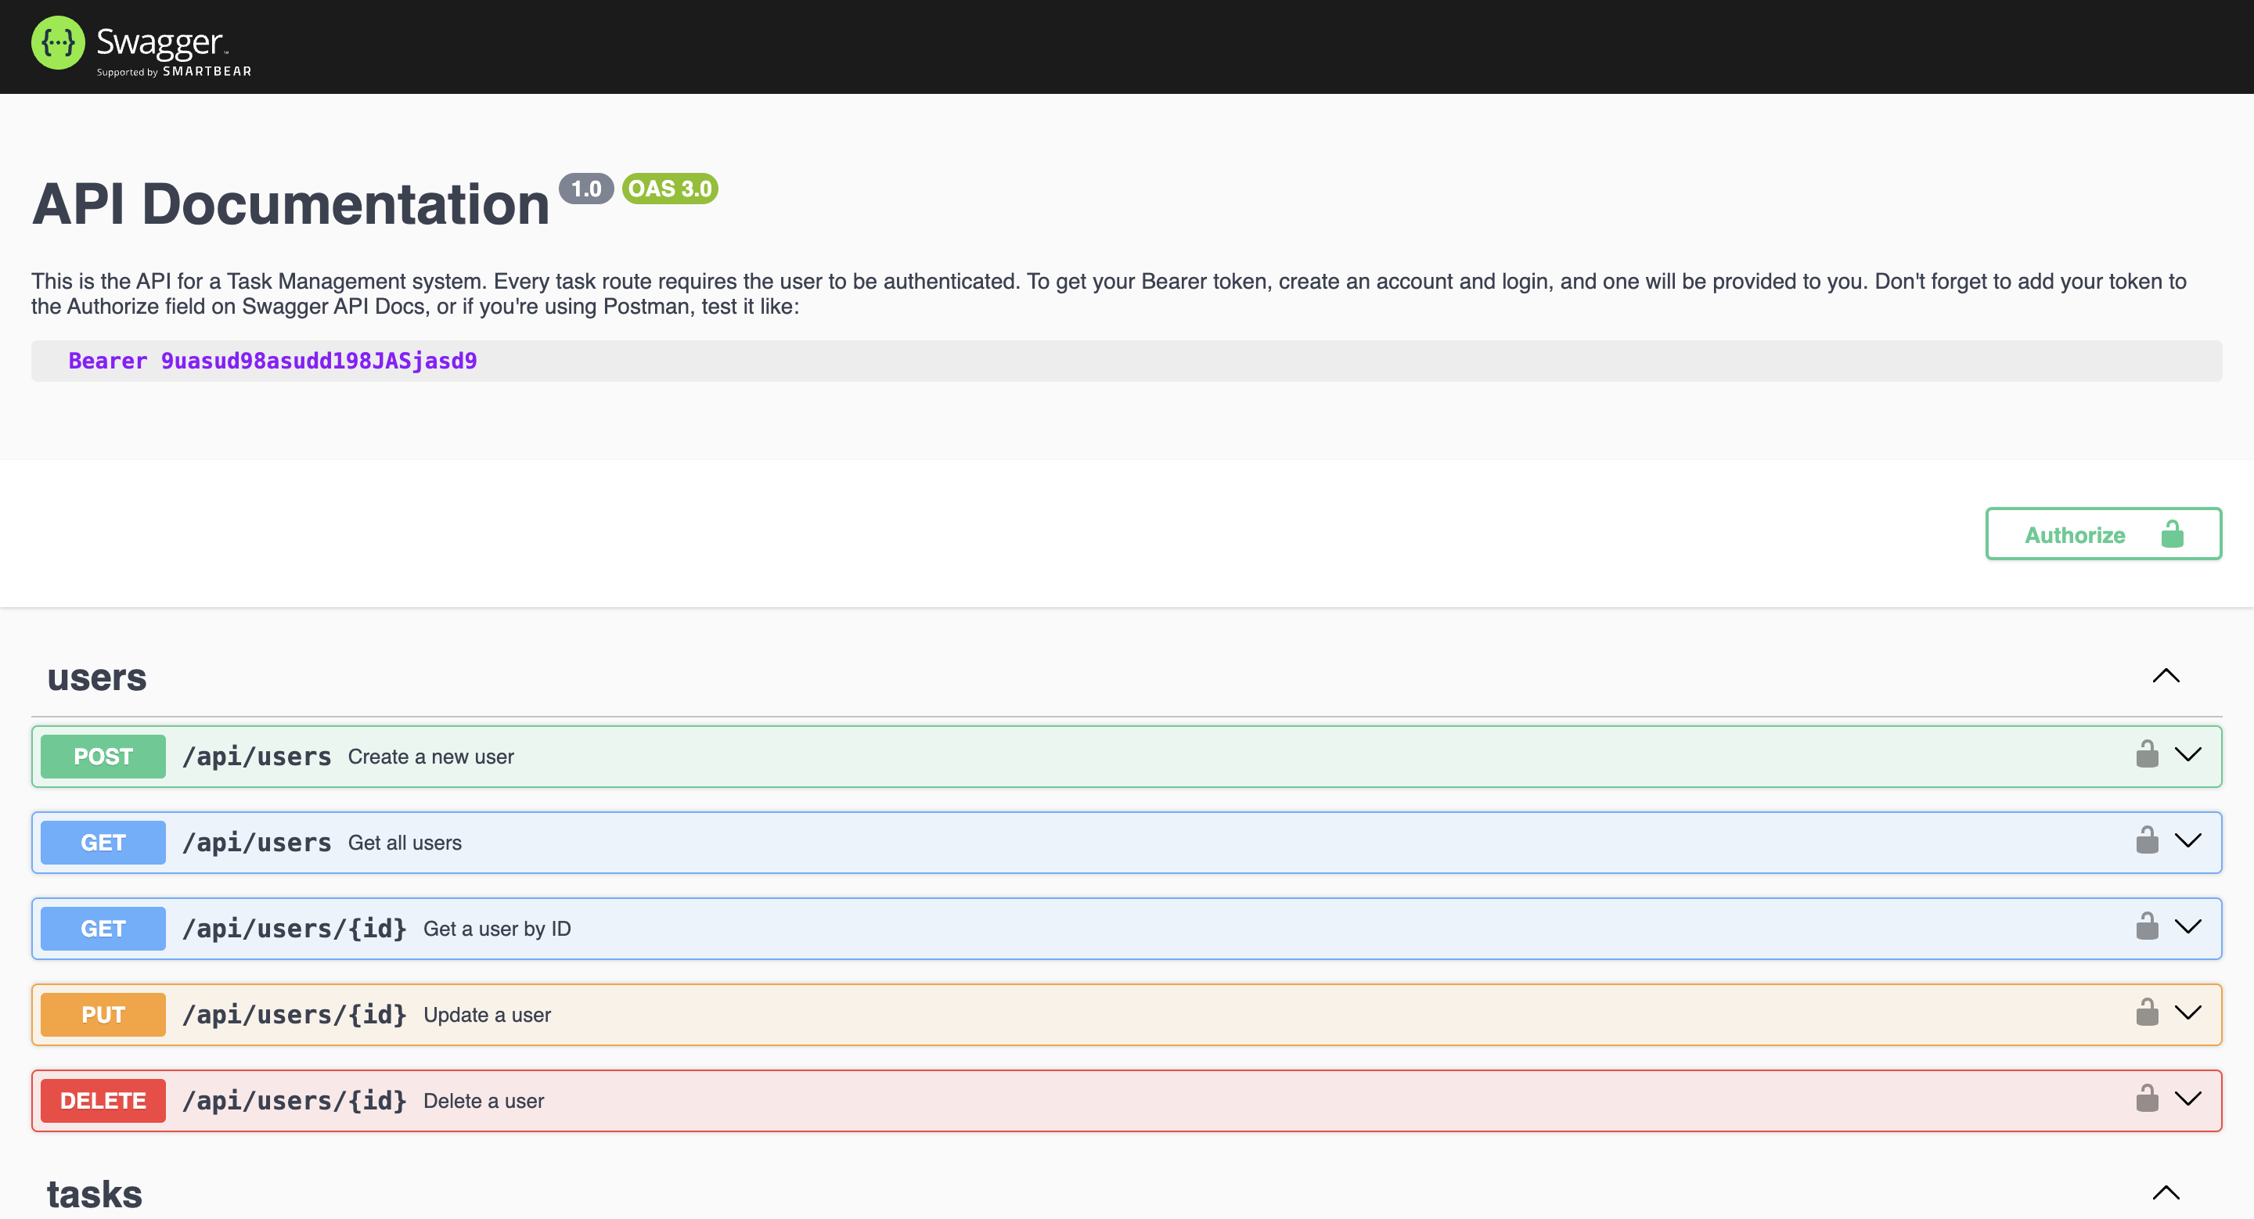Expand the Update a user chevron
2254x1219 pixels.
2187,1012
